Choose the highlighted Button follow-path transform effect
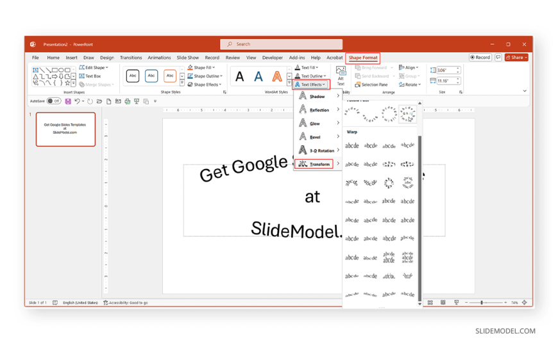 (x=407, y=114)
